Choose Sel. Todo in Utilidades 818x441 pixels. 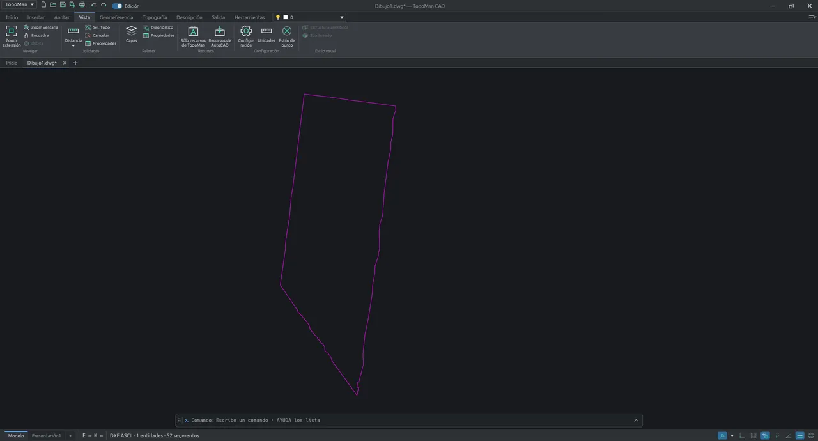tap(98, 27)
